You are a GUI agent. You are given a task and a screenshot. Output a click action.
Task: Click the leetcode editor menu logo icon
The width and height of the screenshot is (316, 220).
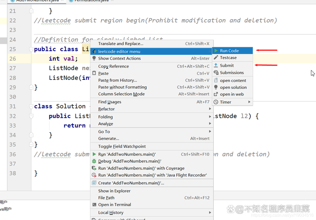(94, 51)
